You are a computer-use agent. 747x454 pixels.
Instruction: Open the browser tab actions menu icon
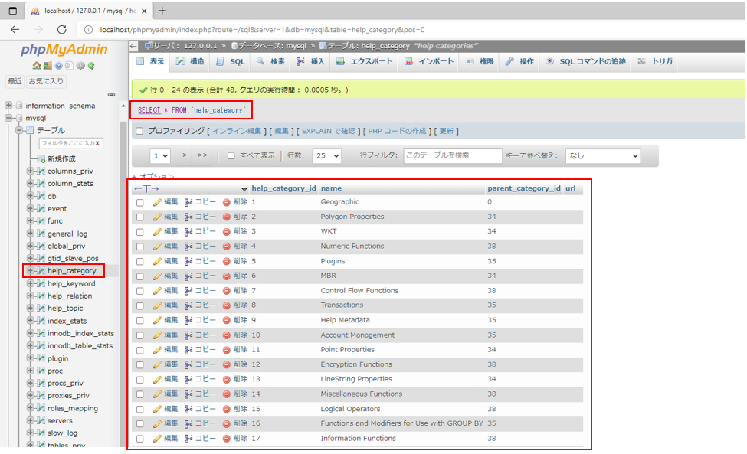click(13, 11)
